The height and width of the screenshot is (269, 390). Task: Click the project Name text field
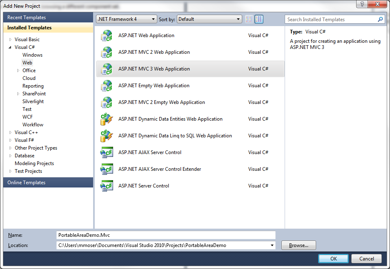tap(166, 235)
